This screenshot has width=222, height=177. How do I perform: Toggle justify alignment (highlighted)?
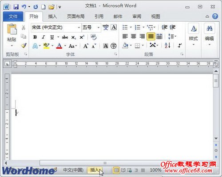[151, 36]
